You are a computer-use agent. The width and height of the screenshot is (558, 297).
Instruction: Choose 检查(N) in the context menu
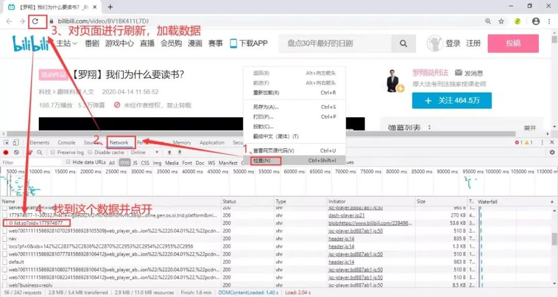295,161
